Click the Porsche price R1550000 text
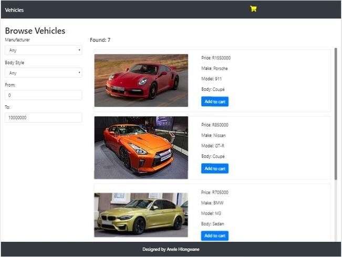 point(216,58)
